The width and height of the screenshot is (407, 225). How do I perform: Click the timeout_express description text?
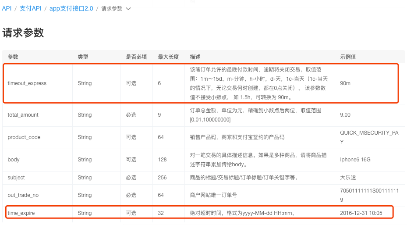point(259,83)
